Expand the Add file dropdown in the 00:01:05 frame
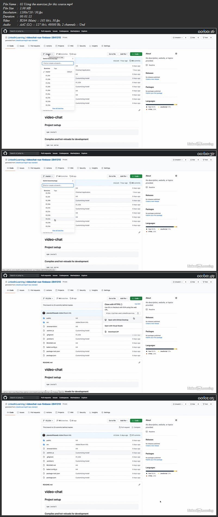The width and height of the screenshot is (218, 517). tap(124, 421)
